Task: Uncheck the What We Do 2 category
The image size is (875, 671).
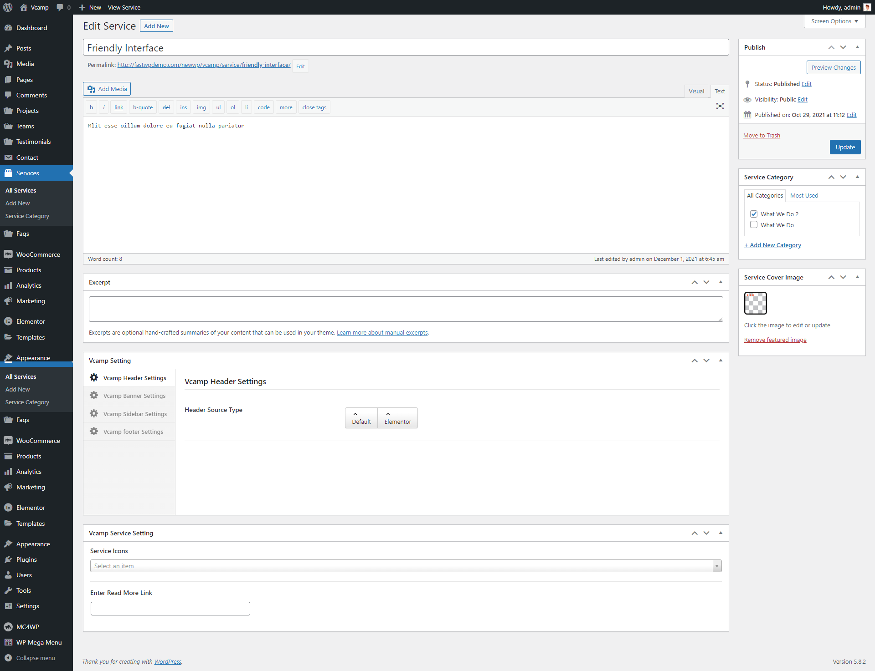Action: tap(754, 214)
